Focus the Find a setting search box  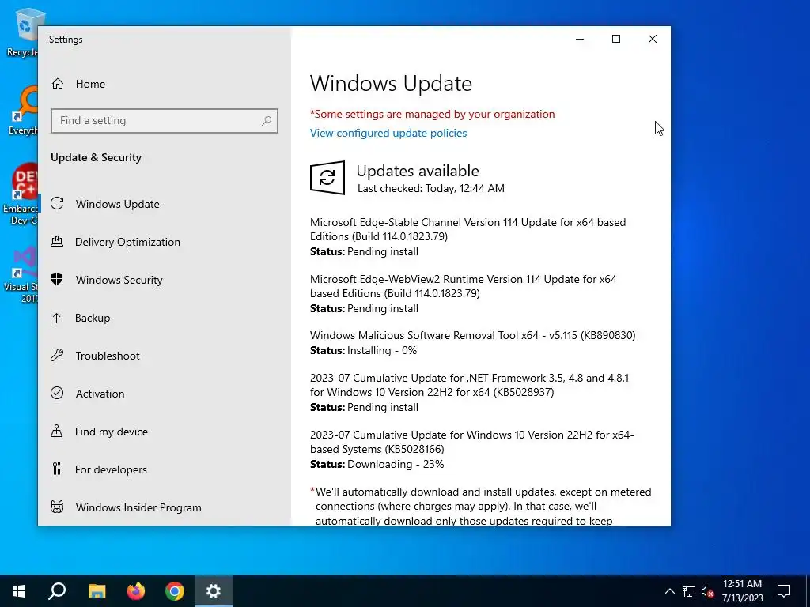165,121
